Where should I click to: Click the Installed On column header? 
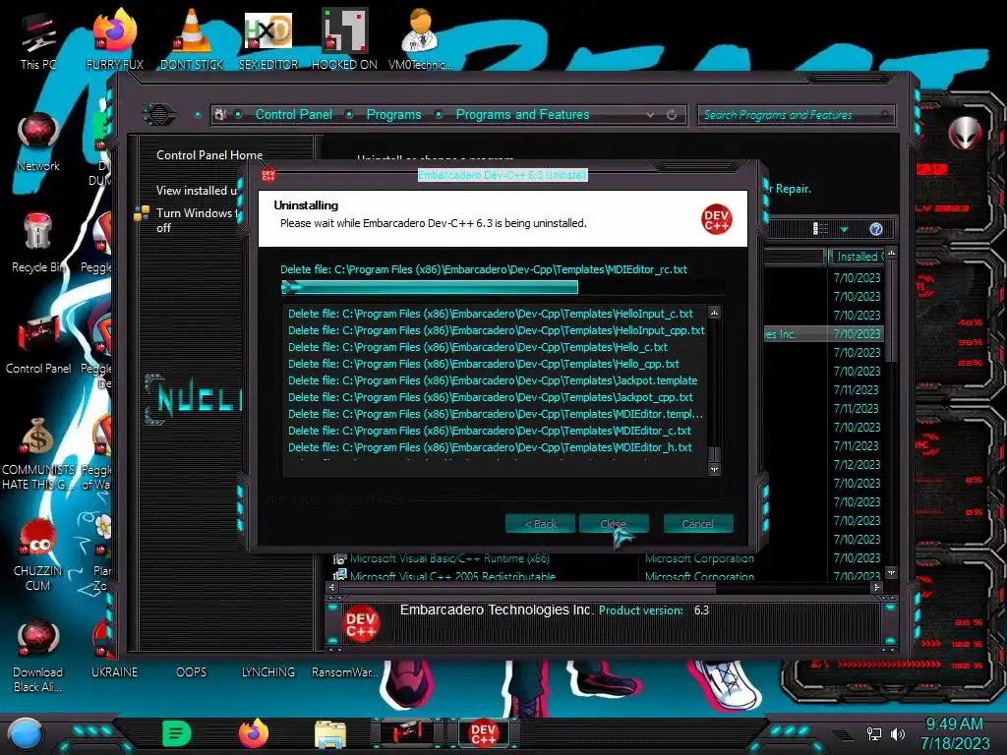pyautogui.click(x=857, y=257)
